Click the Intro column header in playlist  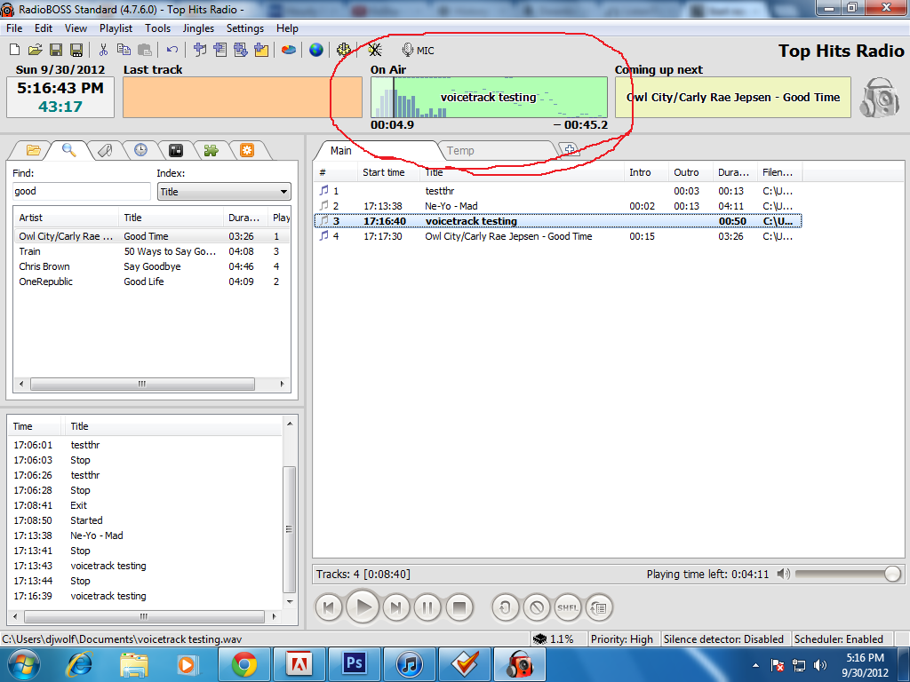646,173
